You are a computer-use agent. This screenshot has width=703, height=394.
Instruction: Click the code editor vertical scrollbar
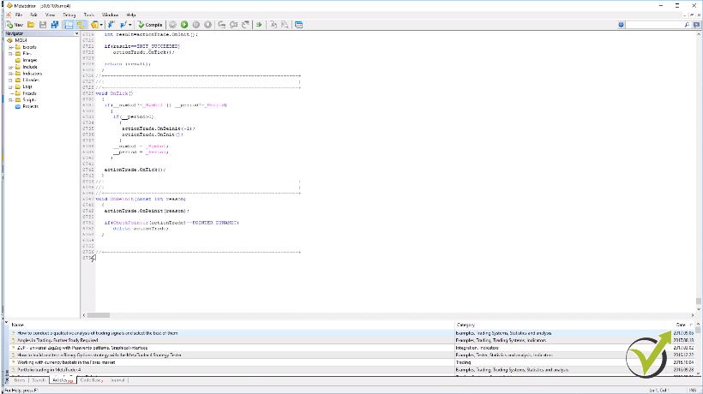pos(698,171)
